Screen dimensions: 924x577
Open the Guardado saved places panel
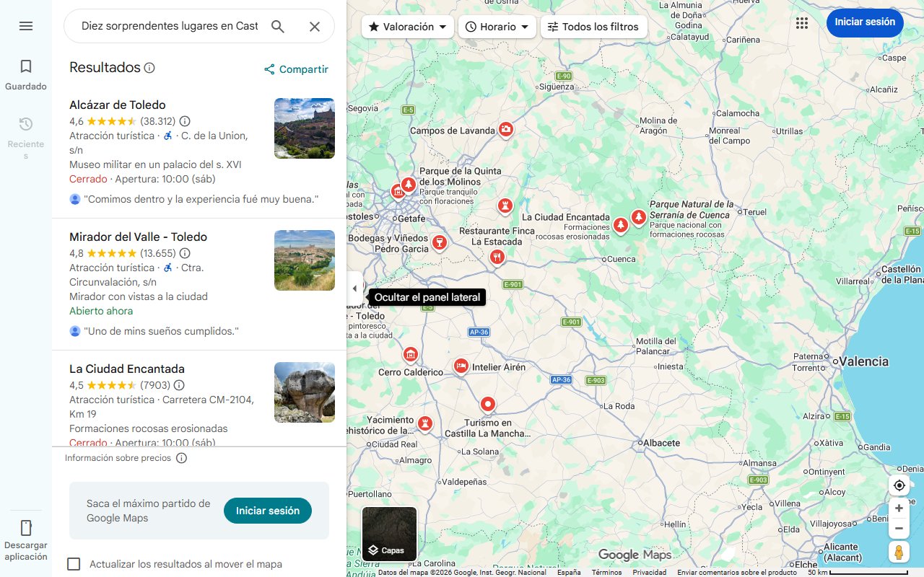(26, 74)
